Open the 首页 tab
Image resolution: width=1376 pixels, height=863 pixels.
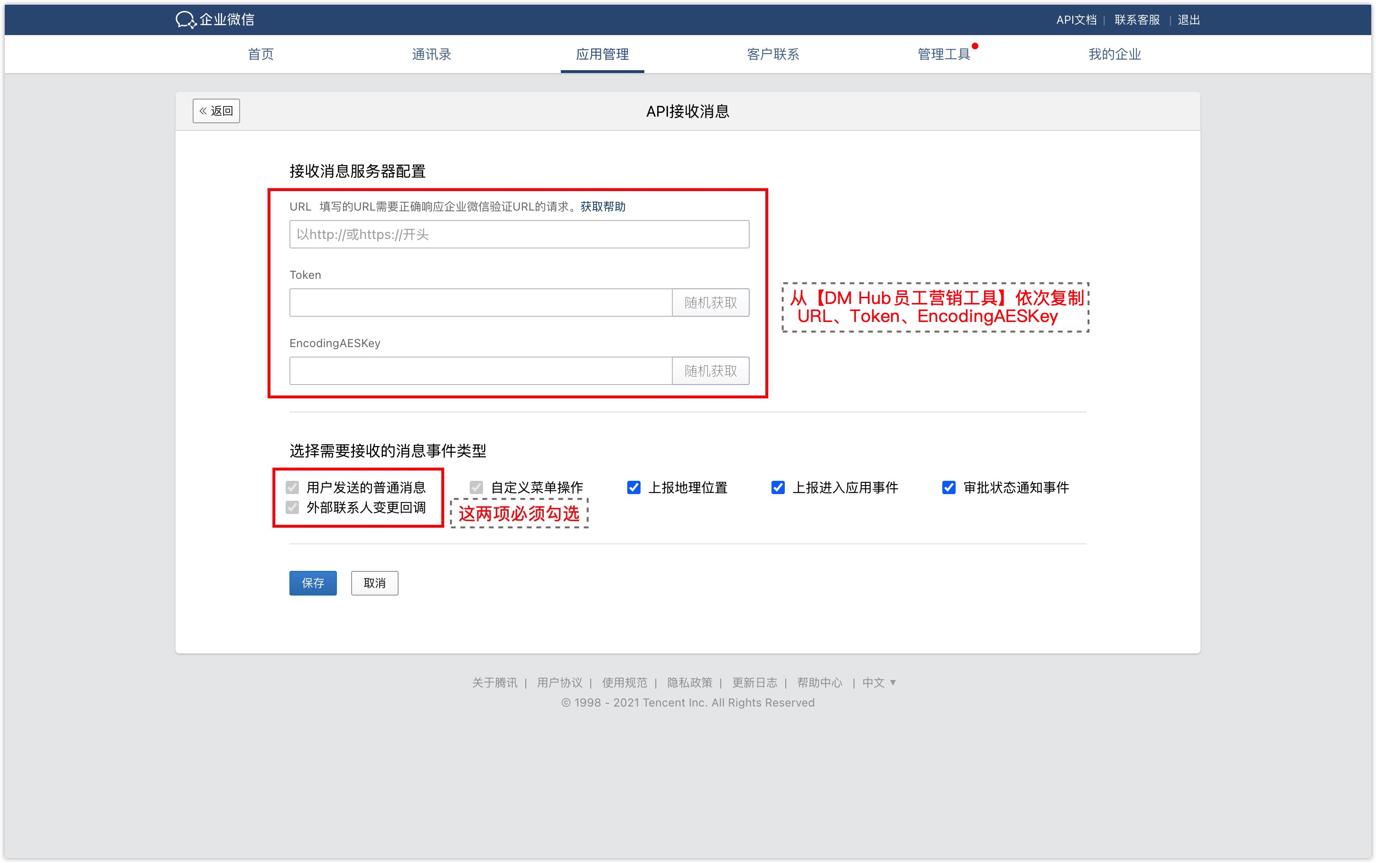261,54
